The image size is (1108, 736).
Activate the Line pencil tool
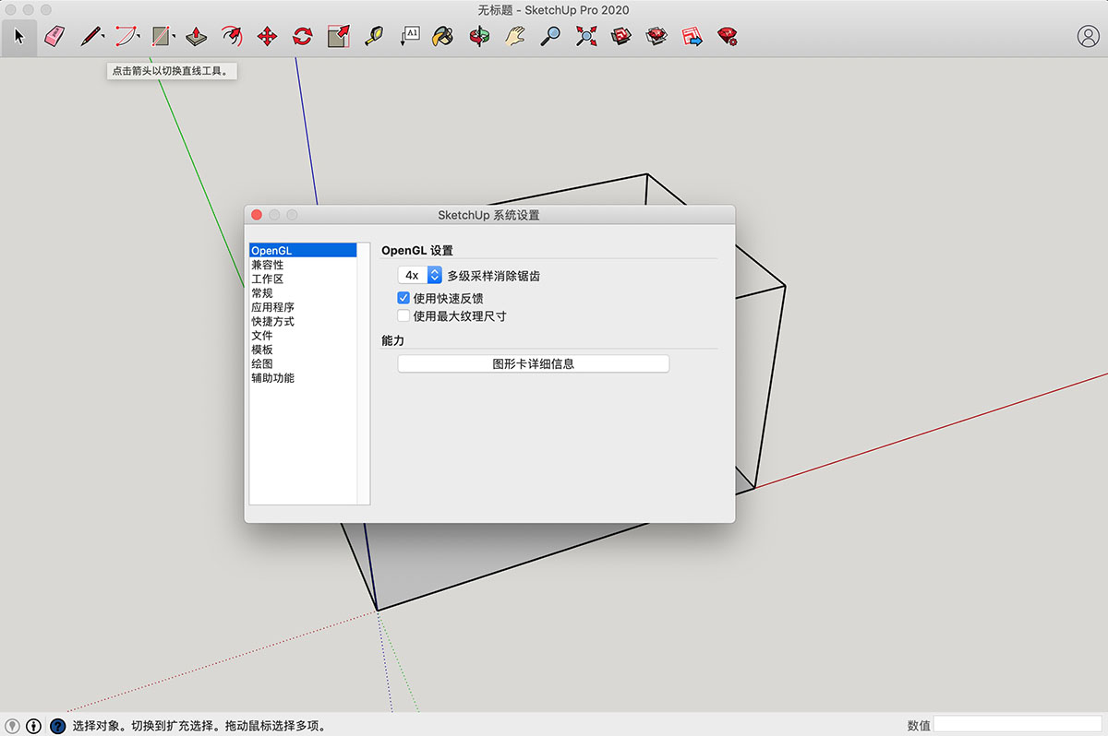click(x=90, y=37)
